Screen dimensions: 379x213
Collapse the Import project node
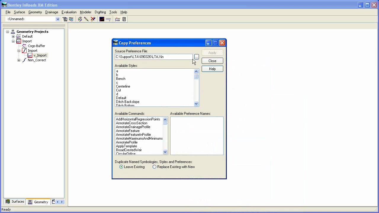[x=13, y=41]
